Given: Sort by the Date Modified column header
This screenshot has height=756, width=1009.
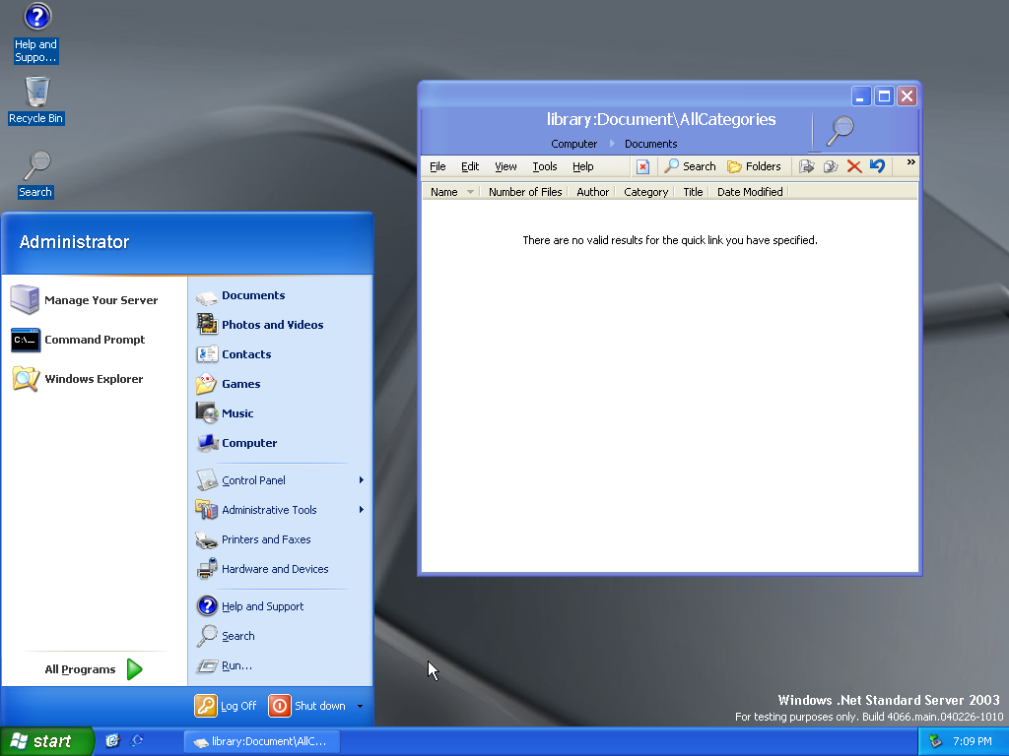Looking at the screenshot, I should tap(749, 192).
